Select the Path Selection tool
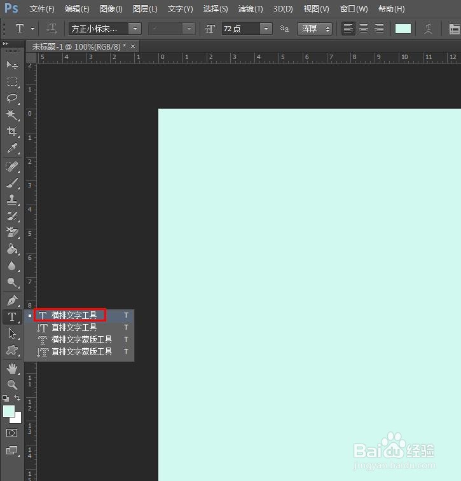This screenshot has height=481, width=461. coord(12,334)
